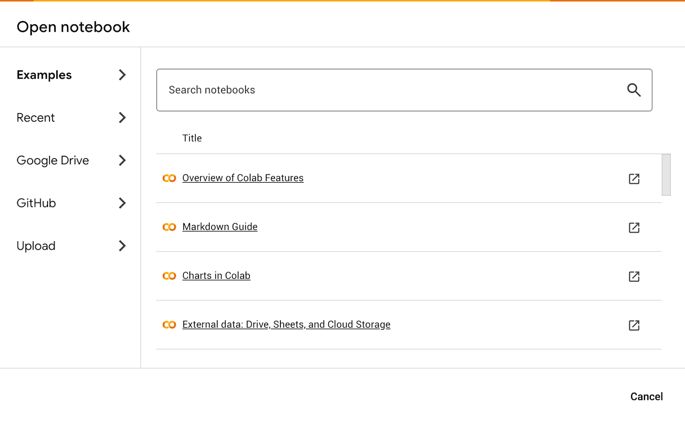The image size is (685, 422).
Task: Expand the Upload chevron
Action: 122,246
